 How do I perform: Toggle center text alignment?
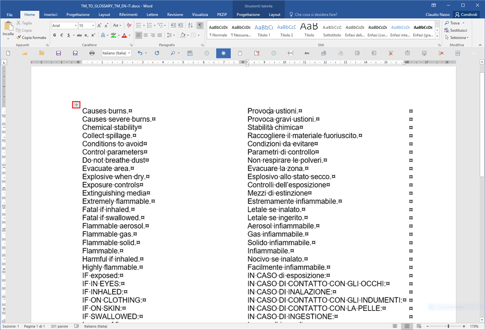tap(146, 35)
